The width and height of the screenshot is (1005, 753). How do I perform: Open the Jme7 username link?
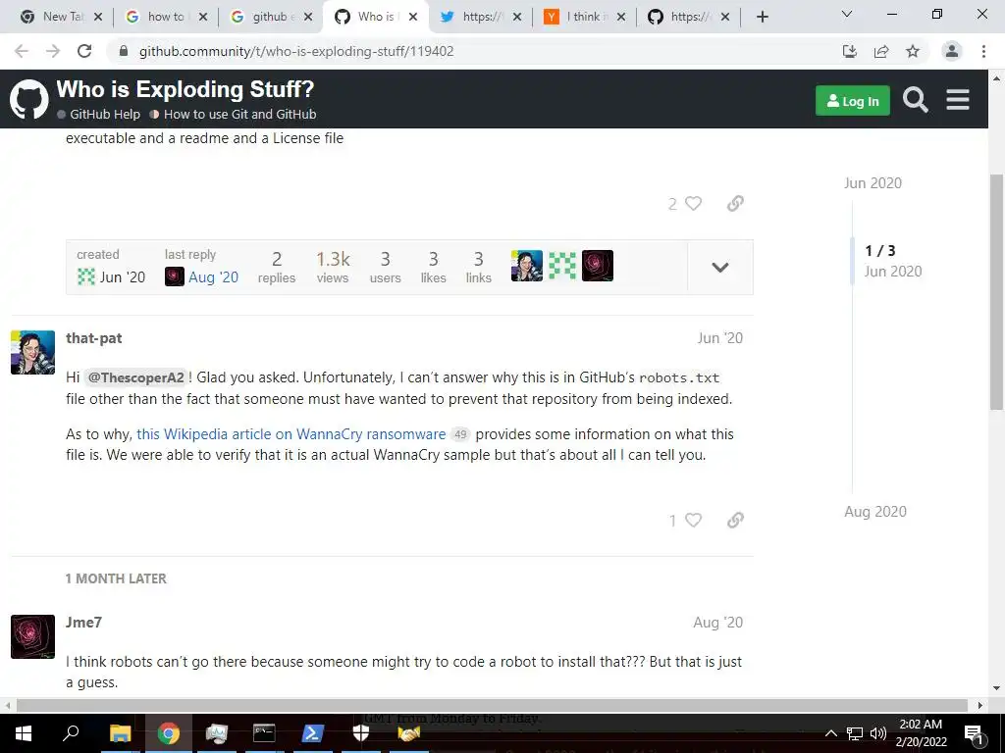pyautogui.click(x=83, y=623)
